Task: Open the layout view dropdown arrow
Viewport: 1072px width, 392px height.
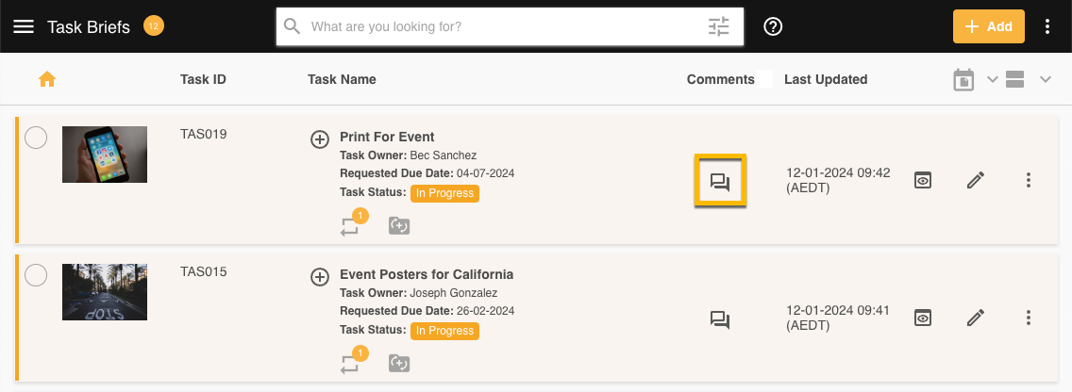Action: [1045, 80]
